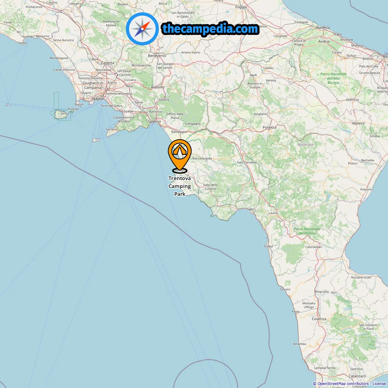Click the Foggia city label
This screenshot has height=388, width=388.
click(241, 7)
